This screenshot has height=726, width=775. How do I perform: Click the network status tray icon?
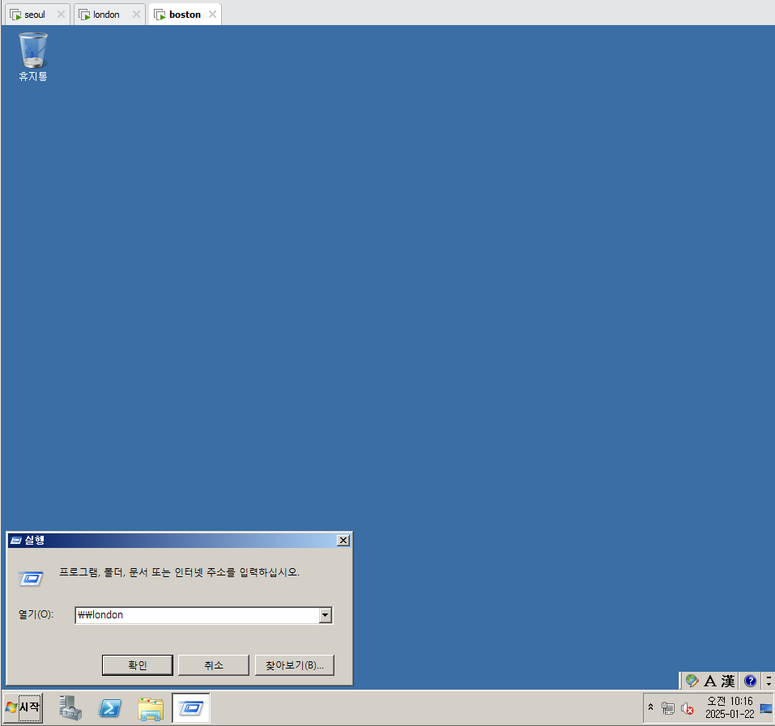pyautogui.click(x=668, y=709)
